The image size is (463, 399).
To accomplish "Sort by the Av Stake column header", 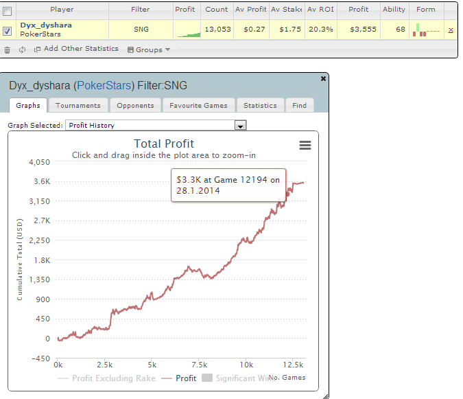I will (287, 10).
